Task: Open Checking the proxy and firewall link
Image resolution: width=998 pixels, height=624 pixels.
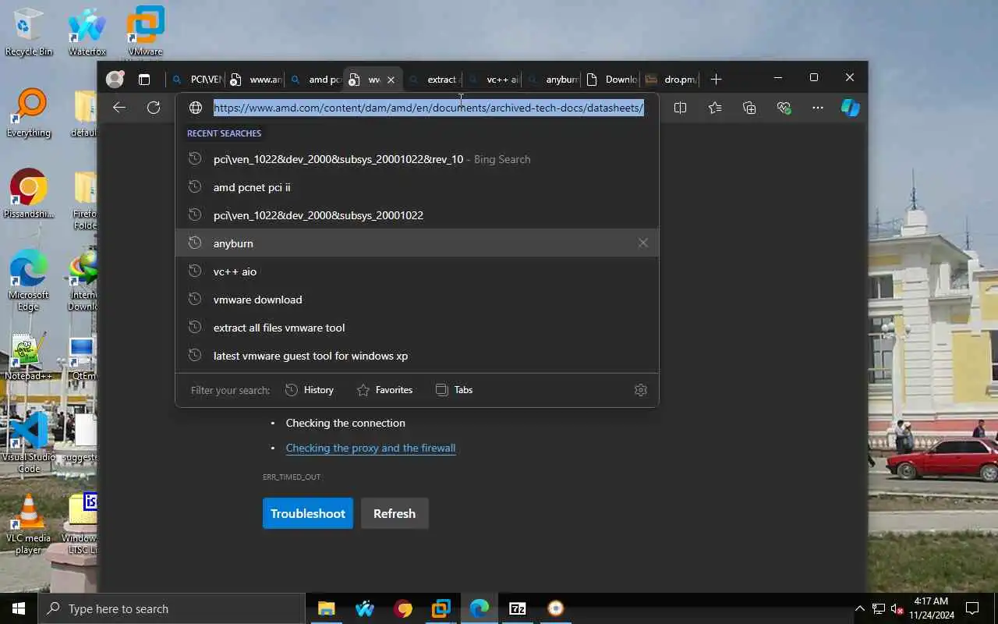Action: [370, 448]
